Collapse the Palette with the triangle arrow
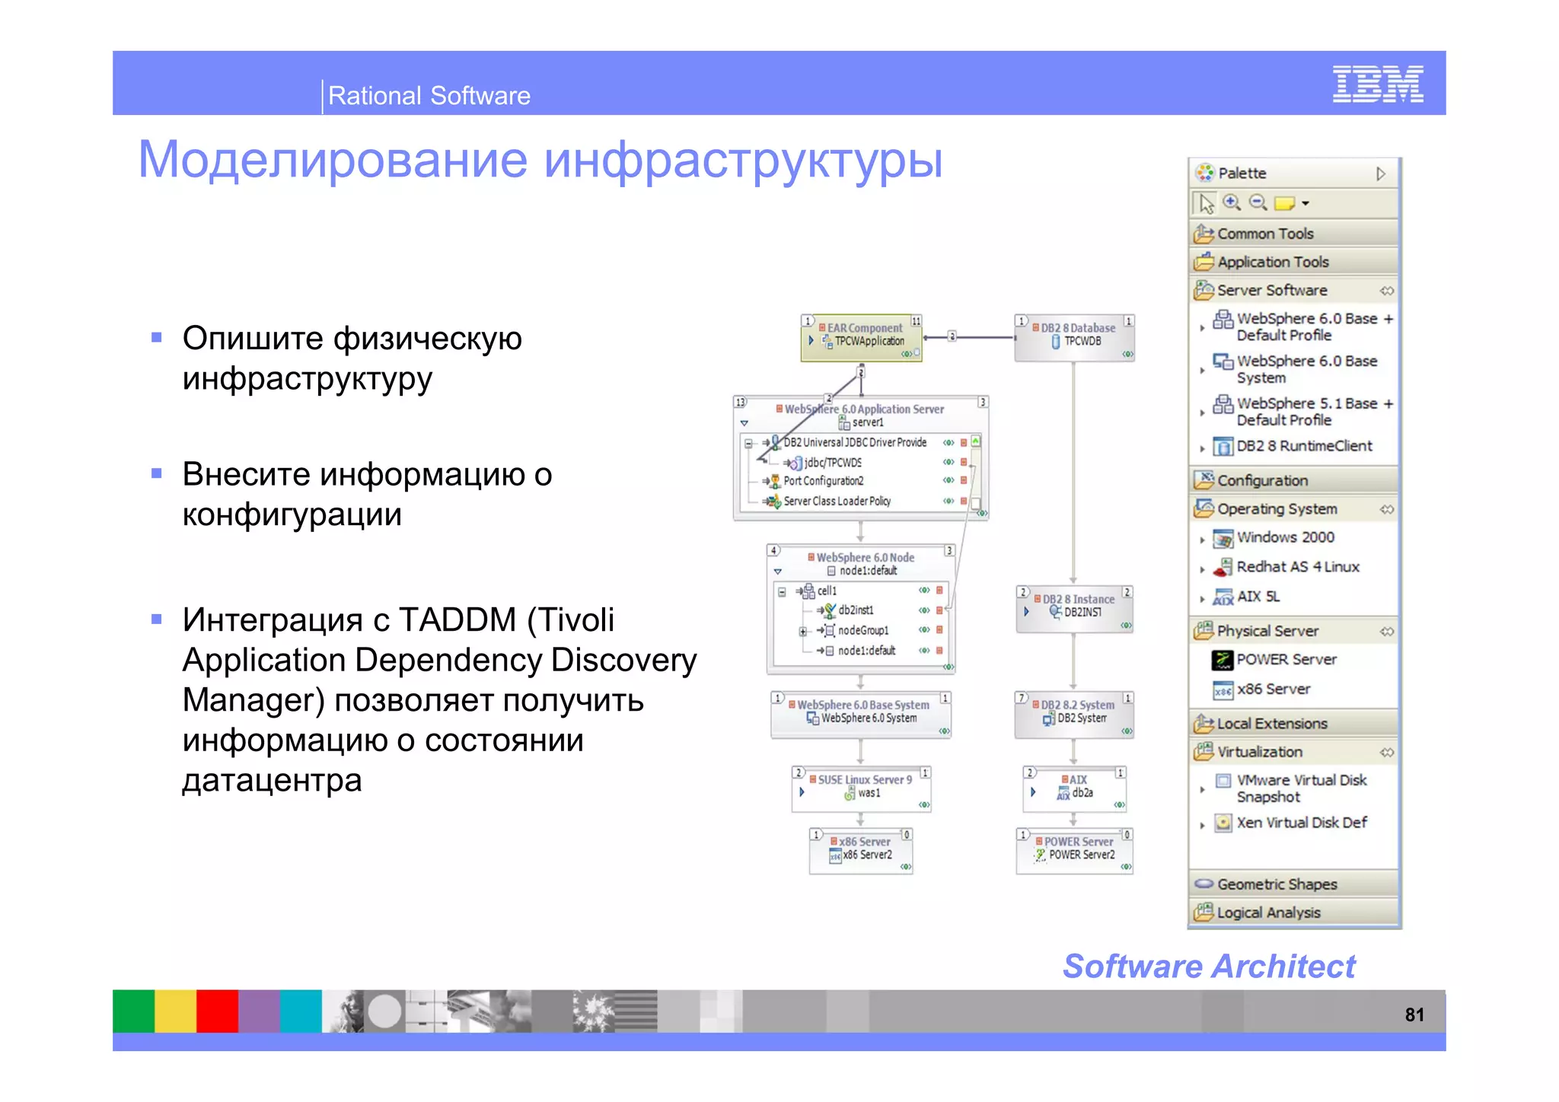 (x=1381, y=174)
